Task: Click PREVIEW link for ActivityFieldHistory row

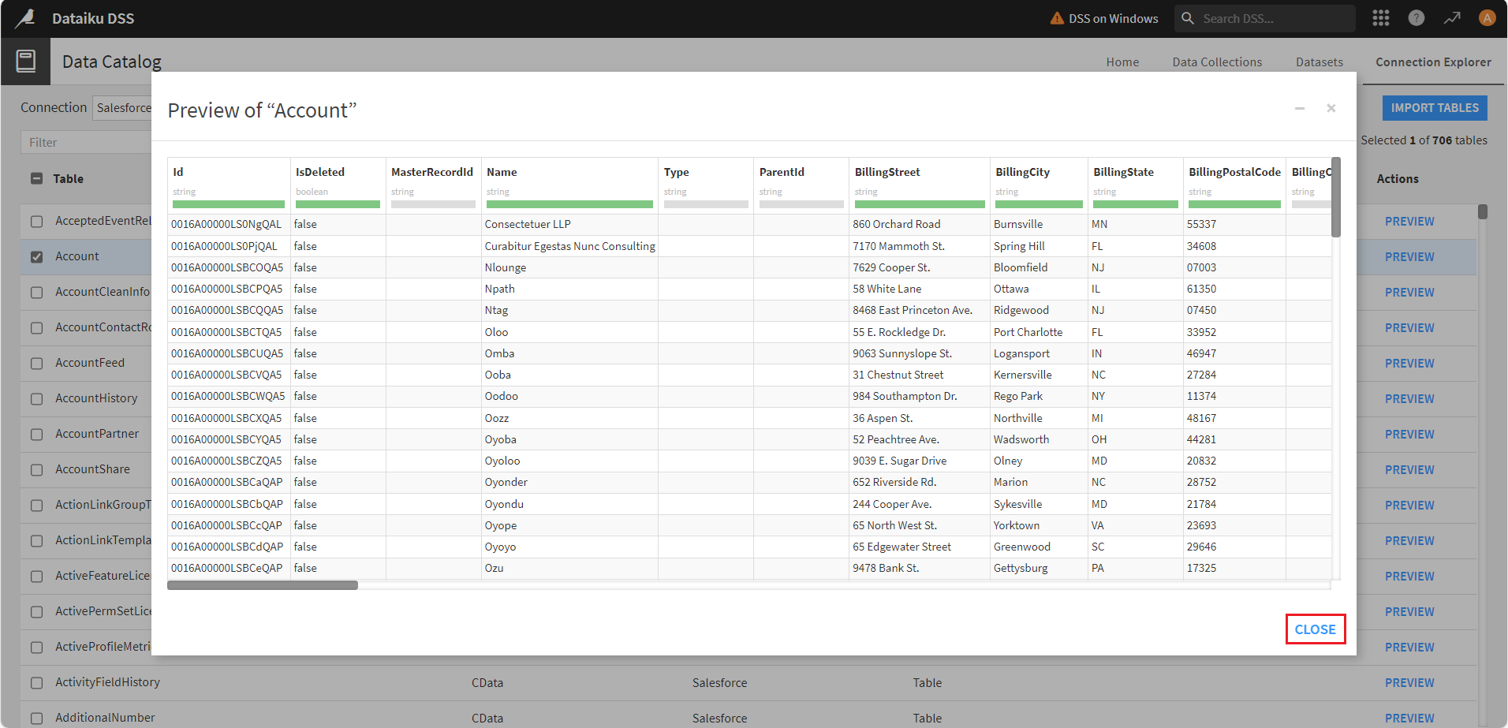Action: [x=1409, y=683]
